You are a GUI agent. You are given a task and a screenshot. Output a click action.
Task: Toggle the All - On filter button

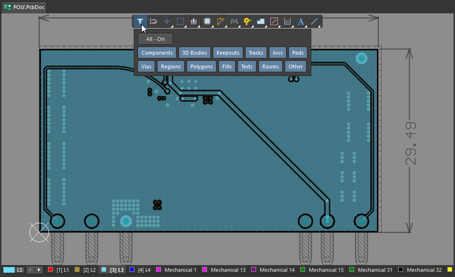tap(155, 39)
